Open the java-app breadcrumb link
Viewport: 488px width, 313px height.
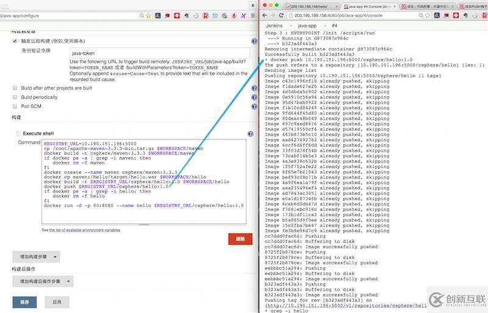(x=307, y=26)
